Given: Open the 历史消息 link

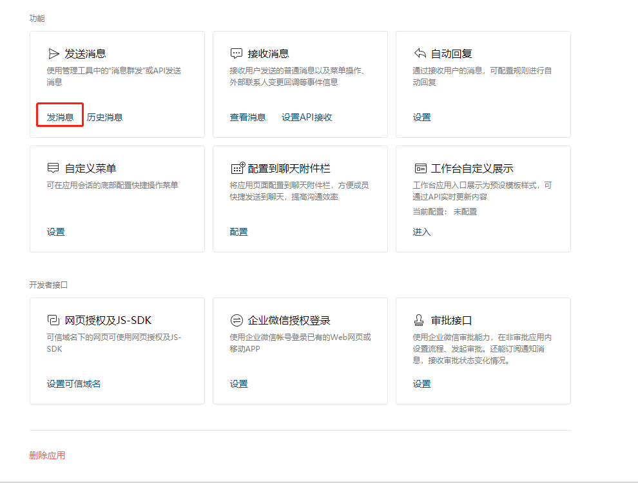Looking at the screenshot, I should pyautogui.click(x=104, y=117).
